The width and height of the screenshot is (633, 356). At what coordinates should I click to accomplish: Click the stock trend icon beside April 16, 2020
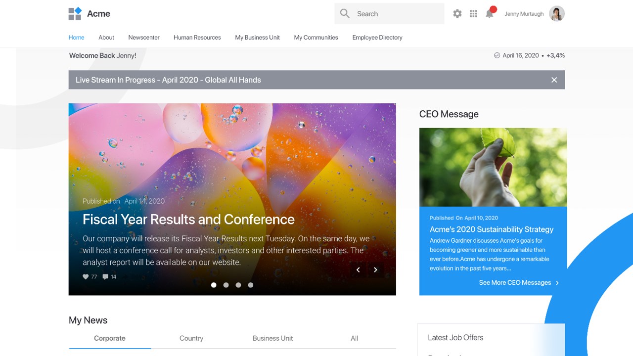tap(497, 55)
